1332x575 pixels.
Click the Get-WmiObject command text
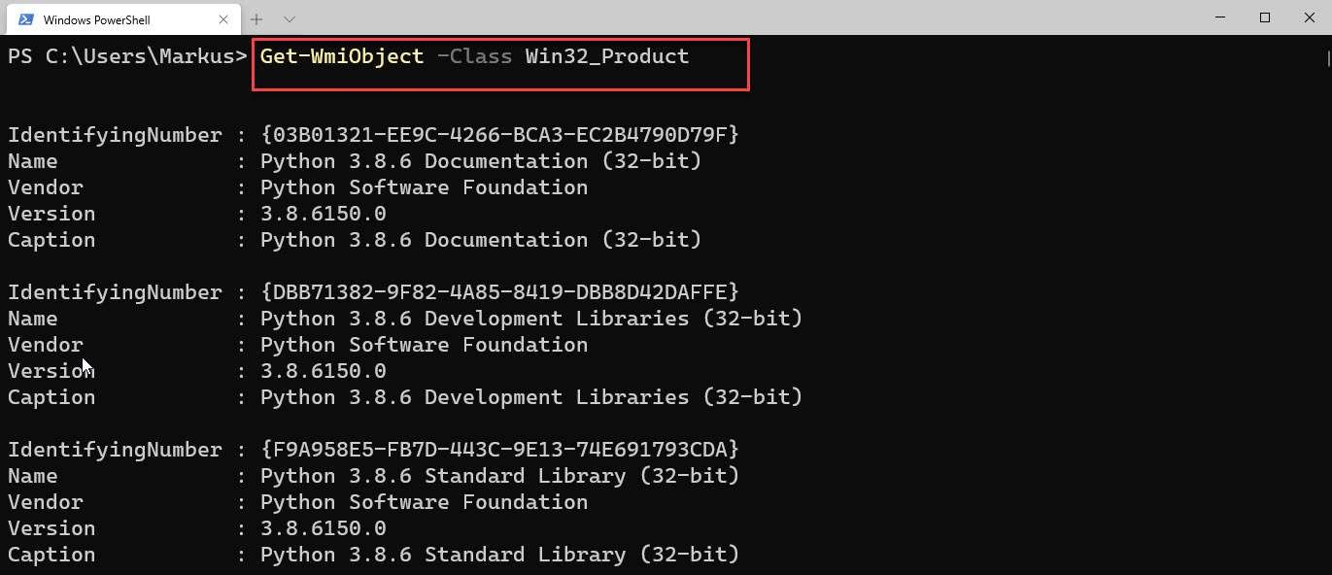[339, 56]
